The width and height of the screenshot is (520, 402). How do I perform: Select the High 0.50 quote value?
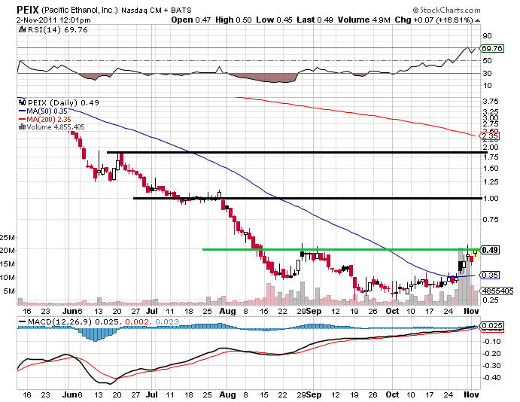pos(233,20)
